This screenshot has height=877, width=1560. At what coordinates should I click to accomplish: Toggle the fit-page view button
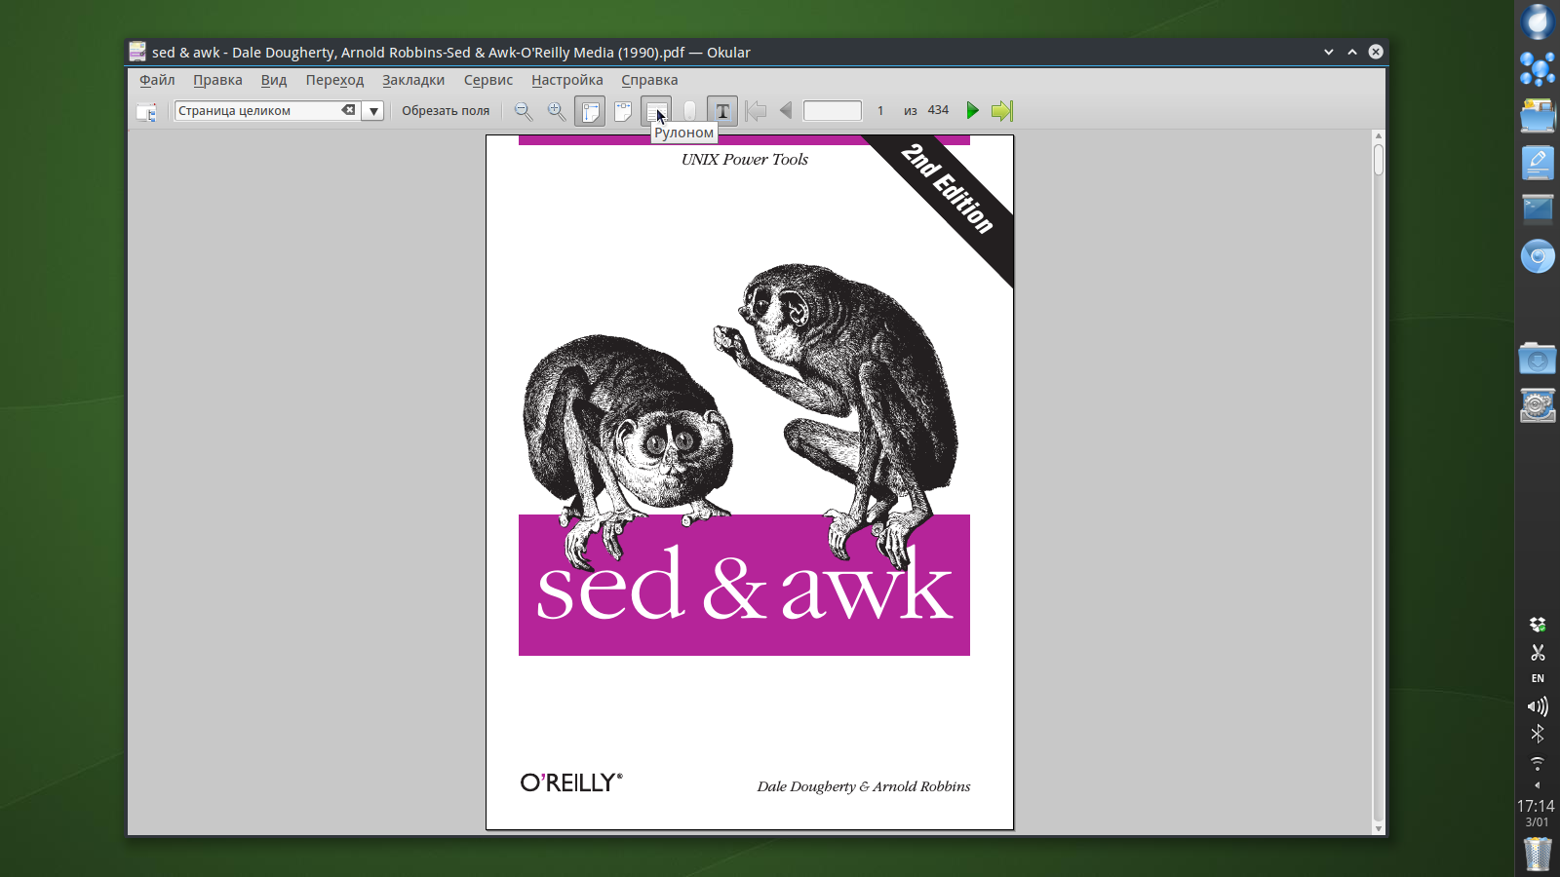click(x=590, y=111)
